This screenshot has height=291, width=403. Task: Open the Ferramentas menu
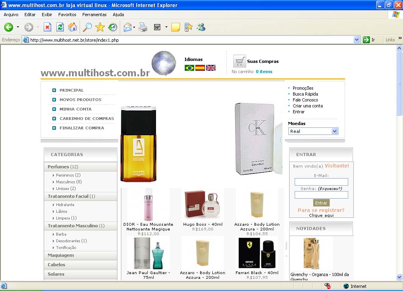(94, 15)
